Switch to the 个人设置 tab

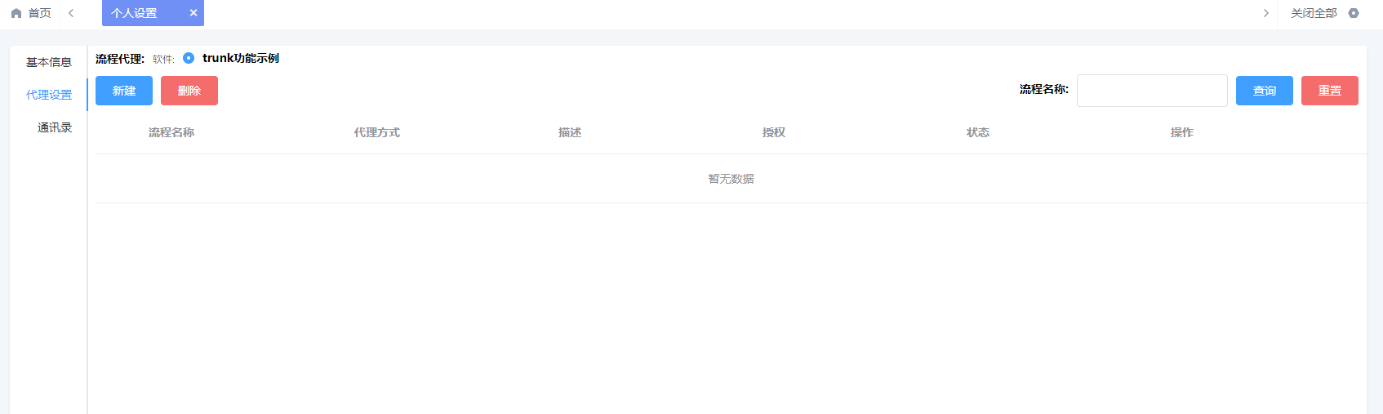(x=135, y=13)
